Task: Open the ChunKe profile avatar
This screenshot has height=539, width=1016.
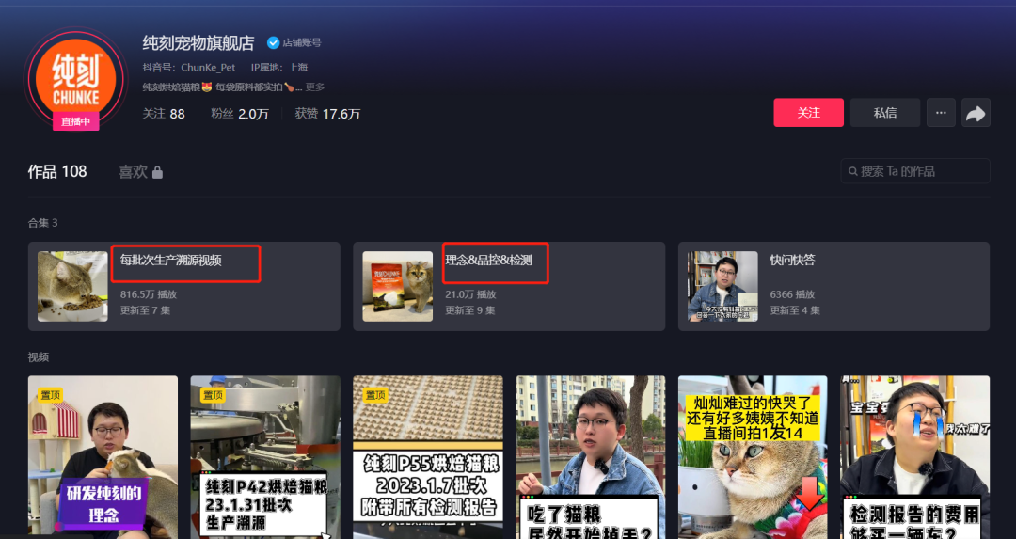Action: coord(76,79)
